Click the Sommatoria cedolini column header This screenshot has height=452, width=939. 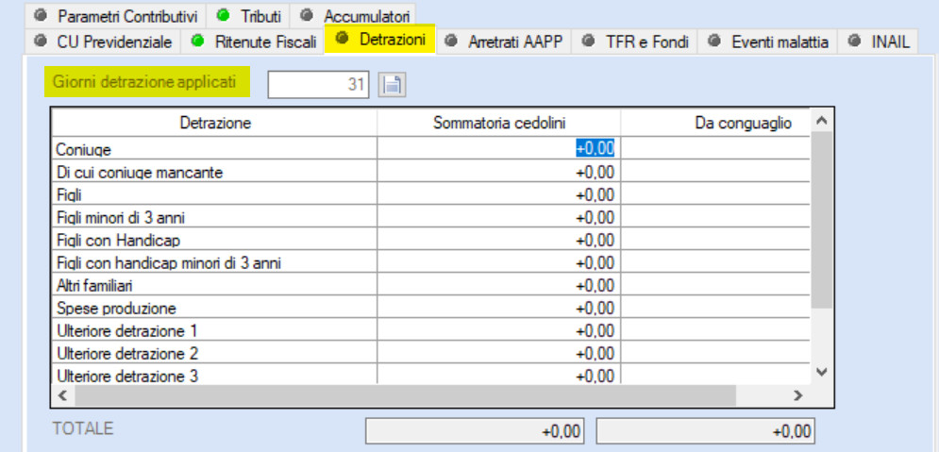499,123
